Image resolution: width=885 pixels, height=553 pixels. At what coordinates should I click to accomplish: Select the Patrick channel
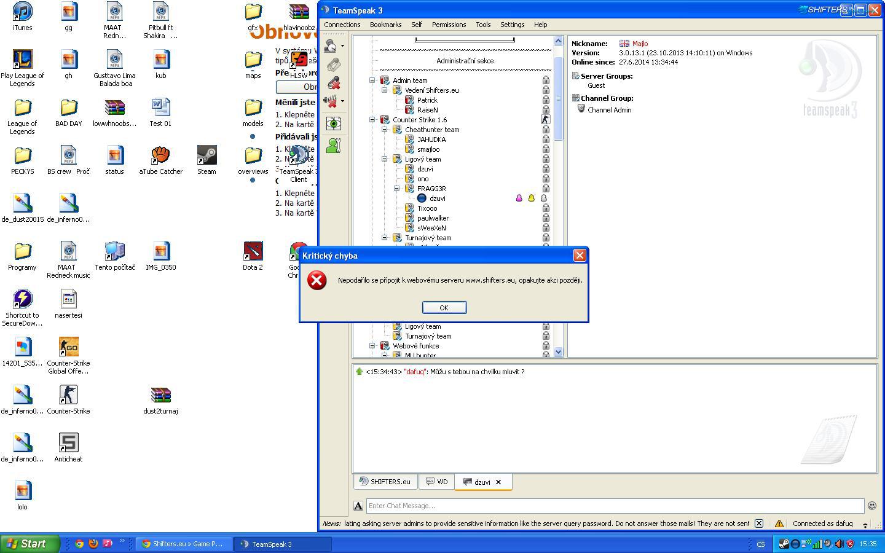[x=427, y=100]
